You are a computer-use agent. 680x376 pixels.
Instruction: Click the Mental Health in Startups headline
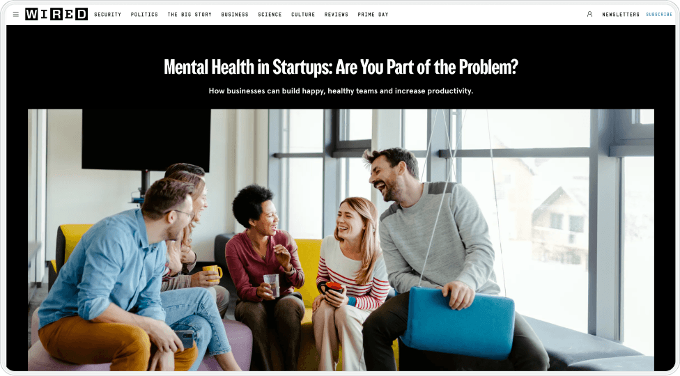click(341, 67)
